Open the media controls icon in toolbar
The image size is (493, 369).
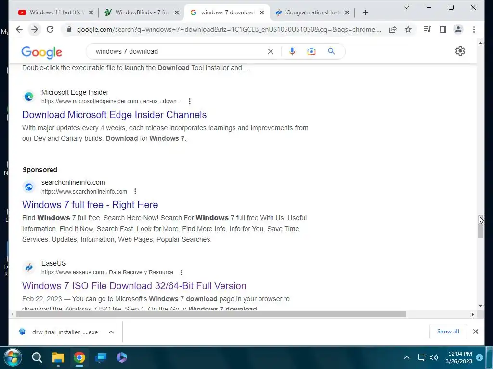428,29
